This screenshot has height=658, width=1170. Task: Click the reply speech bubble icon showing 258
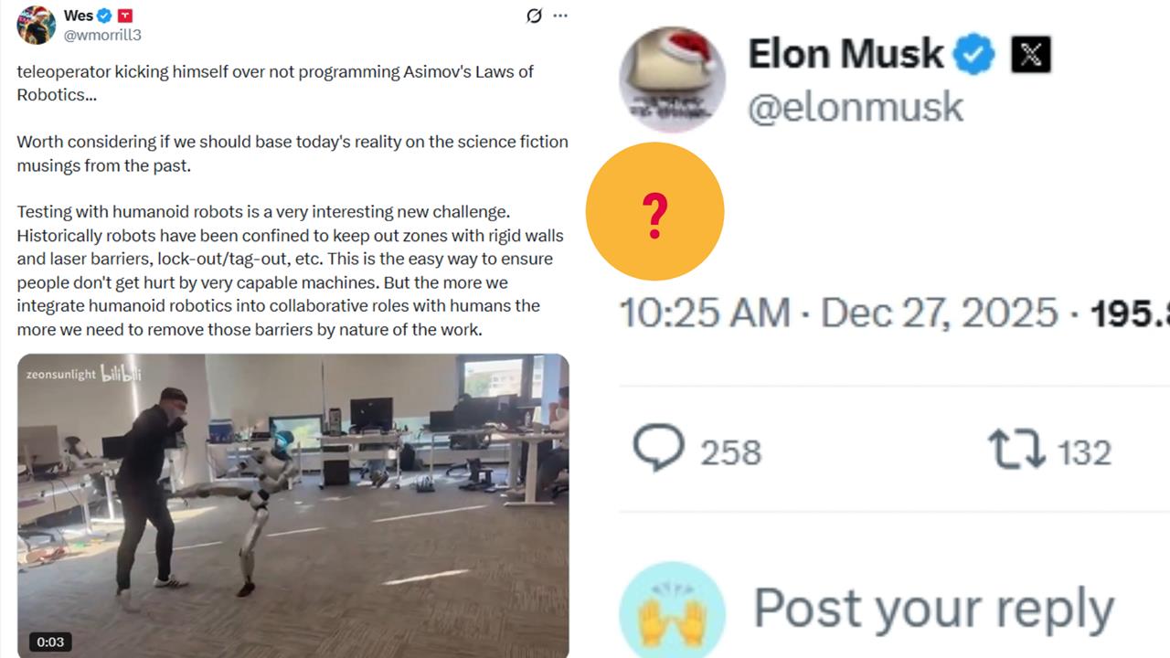click(x=658, y=449)
